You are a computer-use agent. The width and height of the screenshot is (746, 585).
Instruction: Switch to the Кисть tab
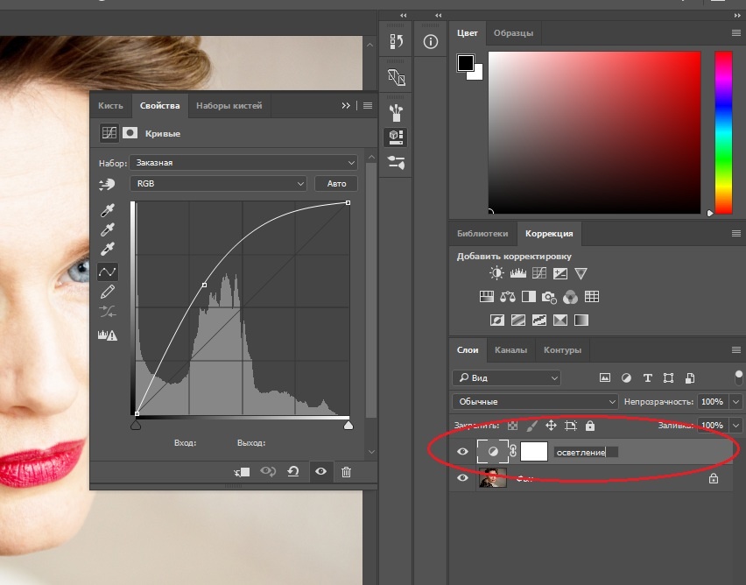110,106
